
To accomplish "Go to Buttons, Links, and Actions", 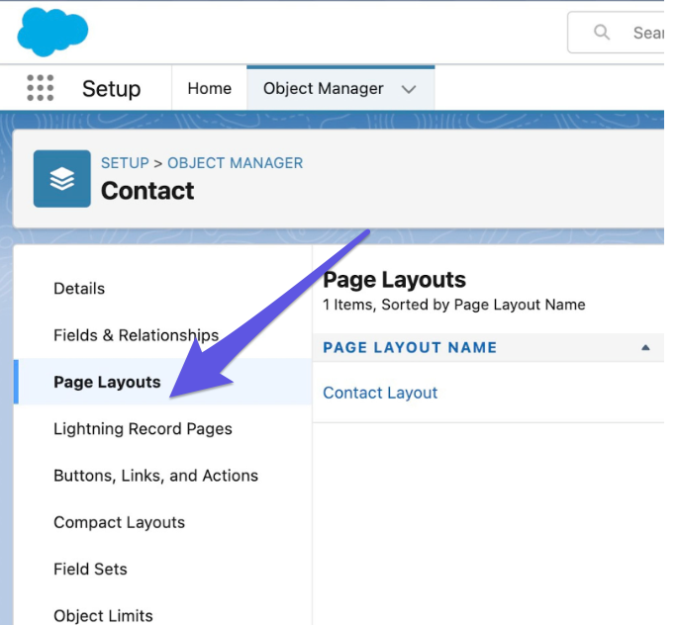I will [155, 476].
